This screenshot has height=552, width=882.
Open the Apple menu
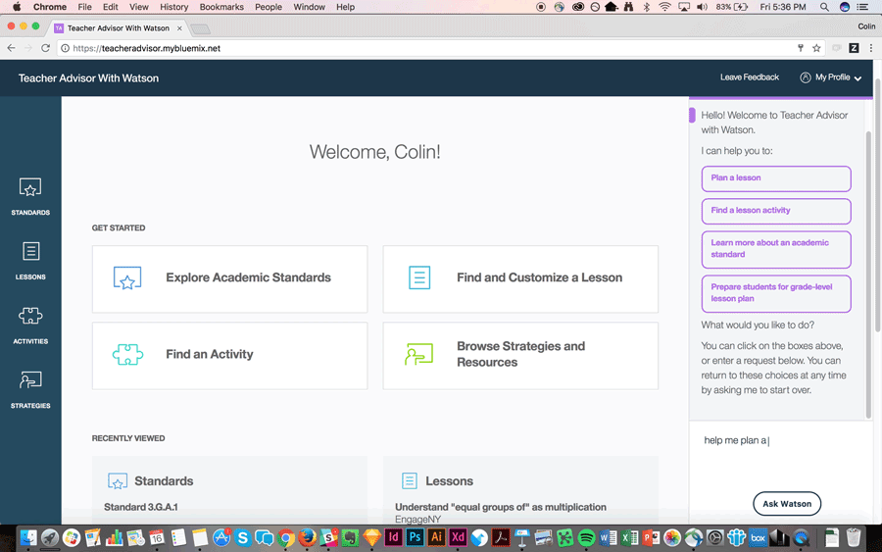click(x=17, y=7)
